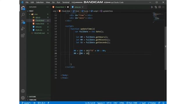This screenshot has width=186, height=104.
Task: Open editor More Actions ellipsis
Action: [163, 7]
